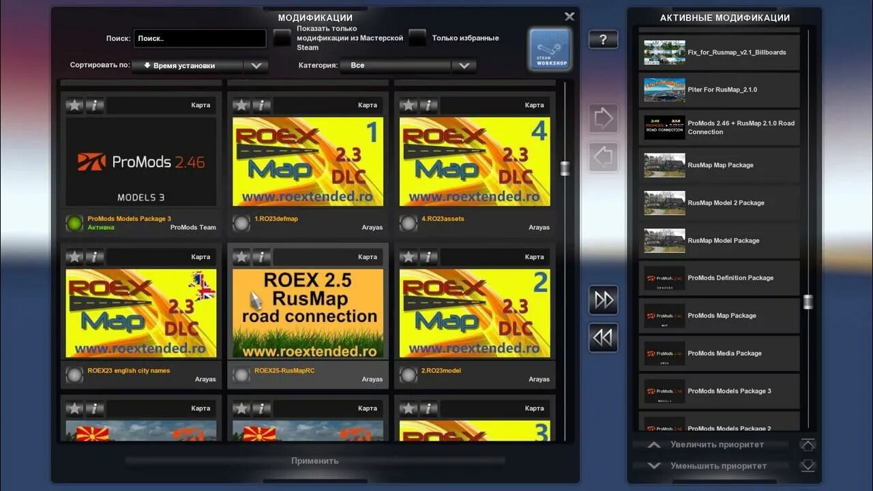Deactivate all mods double-arrow button
873x491 pixels.
pos(603,338)
